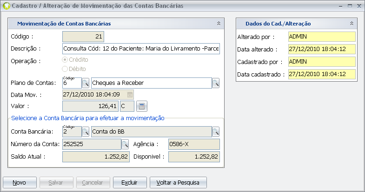This screenshot has width=365, height=192.
Task: Click the Agência field 0586-X
Action: click(x=194, y=144)
